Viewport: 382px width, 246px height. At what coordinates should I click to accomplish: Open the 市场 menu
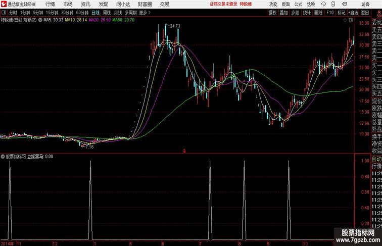tap(68, 4)
